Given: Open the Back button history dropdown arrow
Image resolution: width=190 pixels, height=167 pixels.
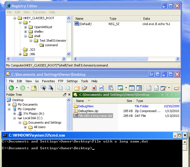Looking at the screenshot, I should click(17, 88).
